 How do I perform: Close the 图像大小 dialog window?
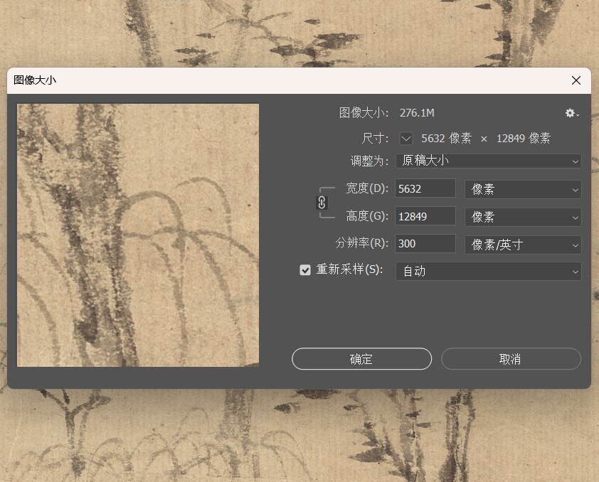pos(576,80)
